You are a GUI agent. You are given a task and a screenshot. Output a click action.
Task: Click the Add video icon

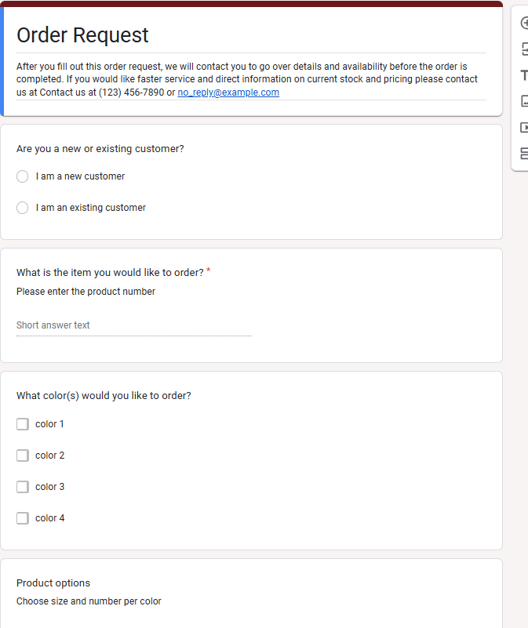[524, 127]
